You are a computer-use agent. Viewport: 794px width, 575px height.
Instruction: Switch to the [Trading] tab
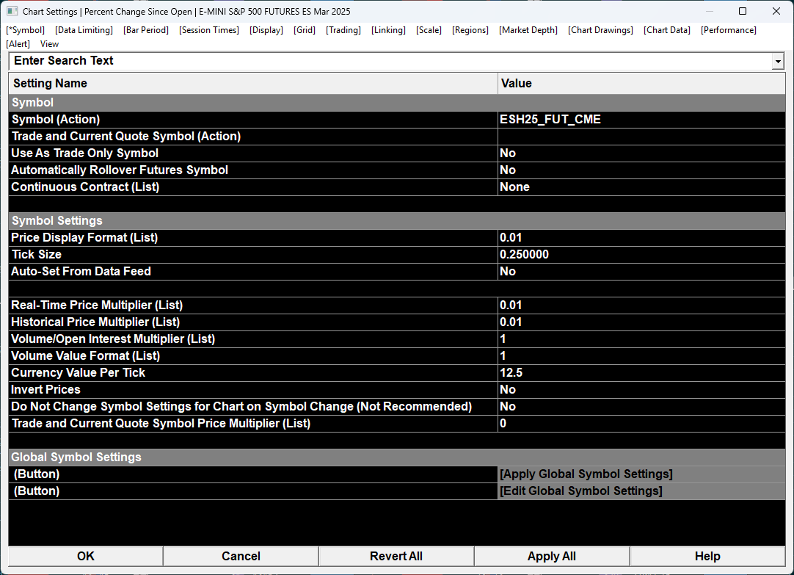point(343,30)
